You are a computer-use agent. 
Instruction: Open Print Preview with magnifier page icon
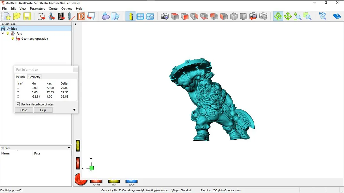point(115,17)
